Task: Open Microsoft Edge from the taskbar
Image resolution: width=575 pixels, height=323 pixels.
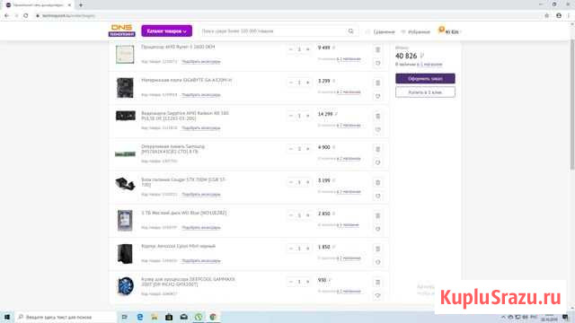Action: tap(140, 317)
